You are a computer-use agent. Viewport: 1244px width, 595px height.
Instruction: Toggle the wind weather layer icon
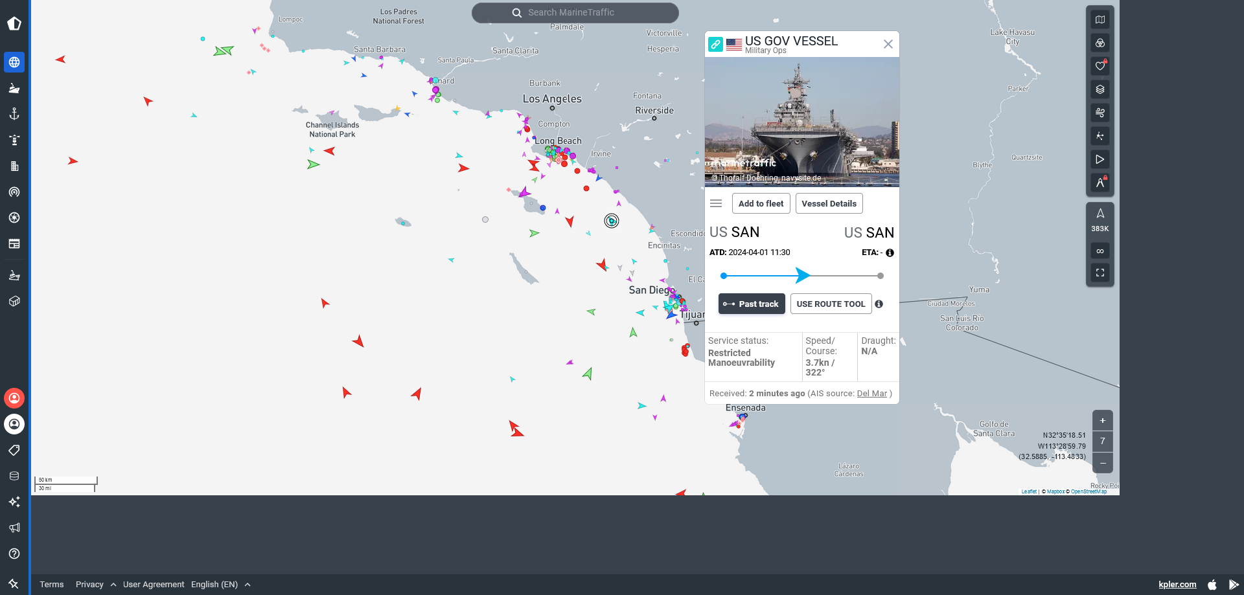click(x=1100, y=113)
